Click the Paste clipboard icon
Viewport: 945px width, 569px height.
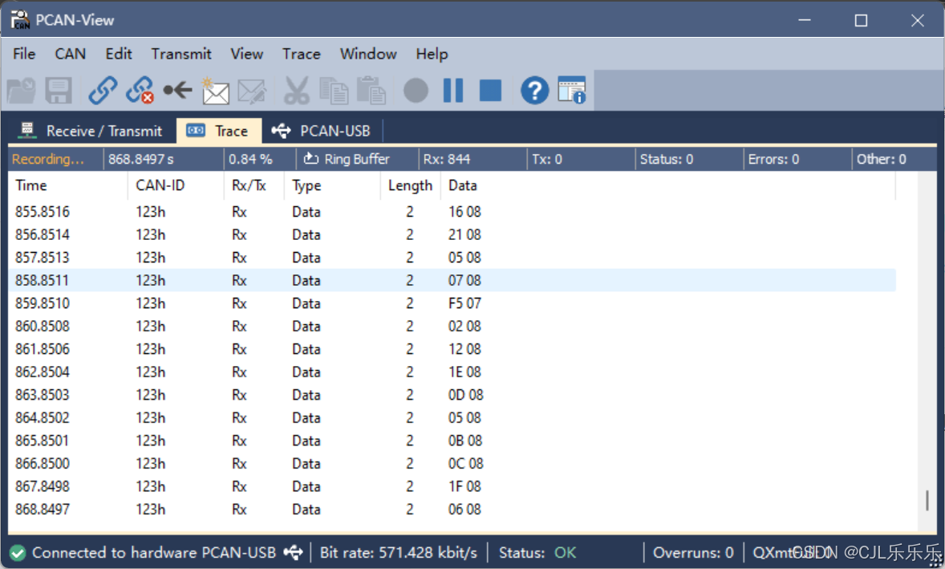click(x=371, y=91)
